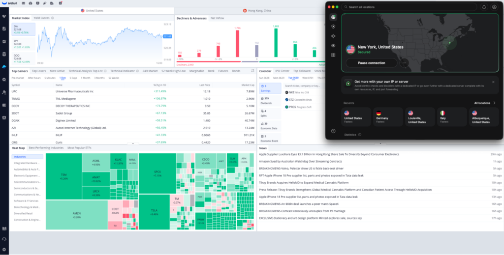Select Semiconductors industry in heat map list
This screenshot has height=255, width=504.
(x=27, y=188)
